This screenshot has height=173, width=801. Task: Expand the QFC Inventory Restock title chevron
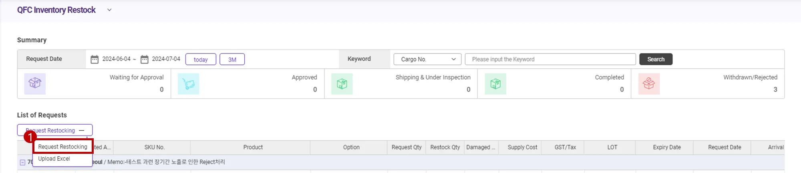[109, 10]
